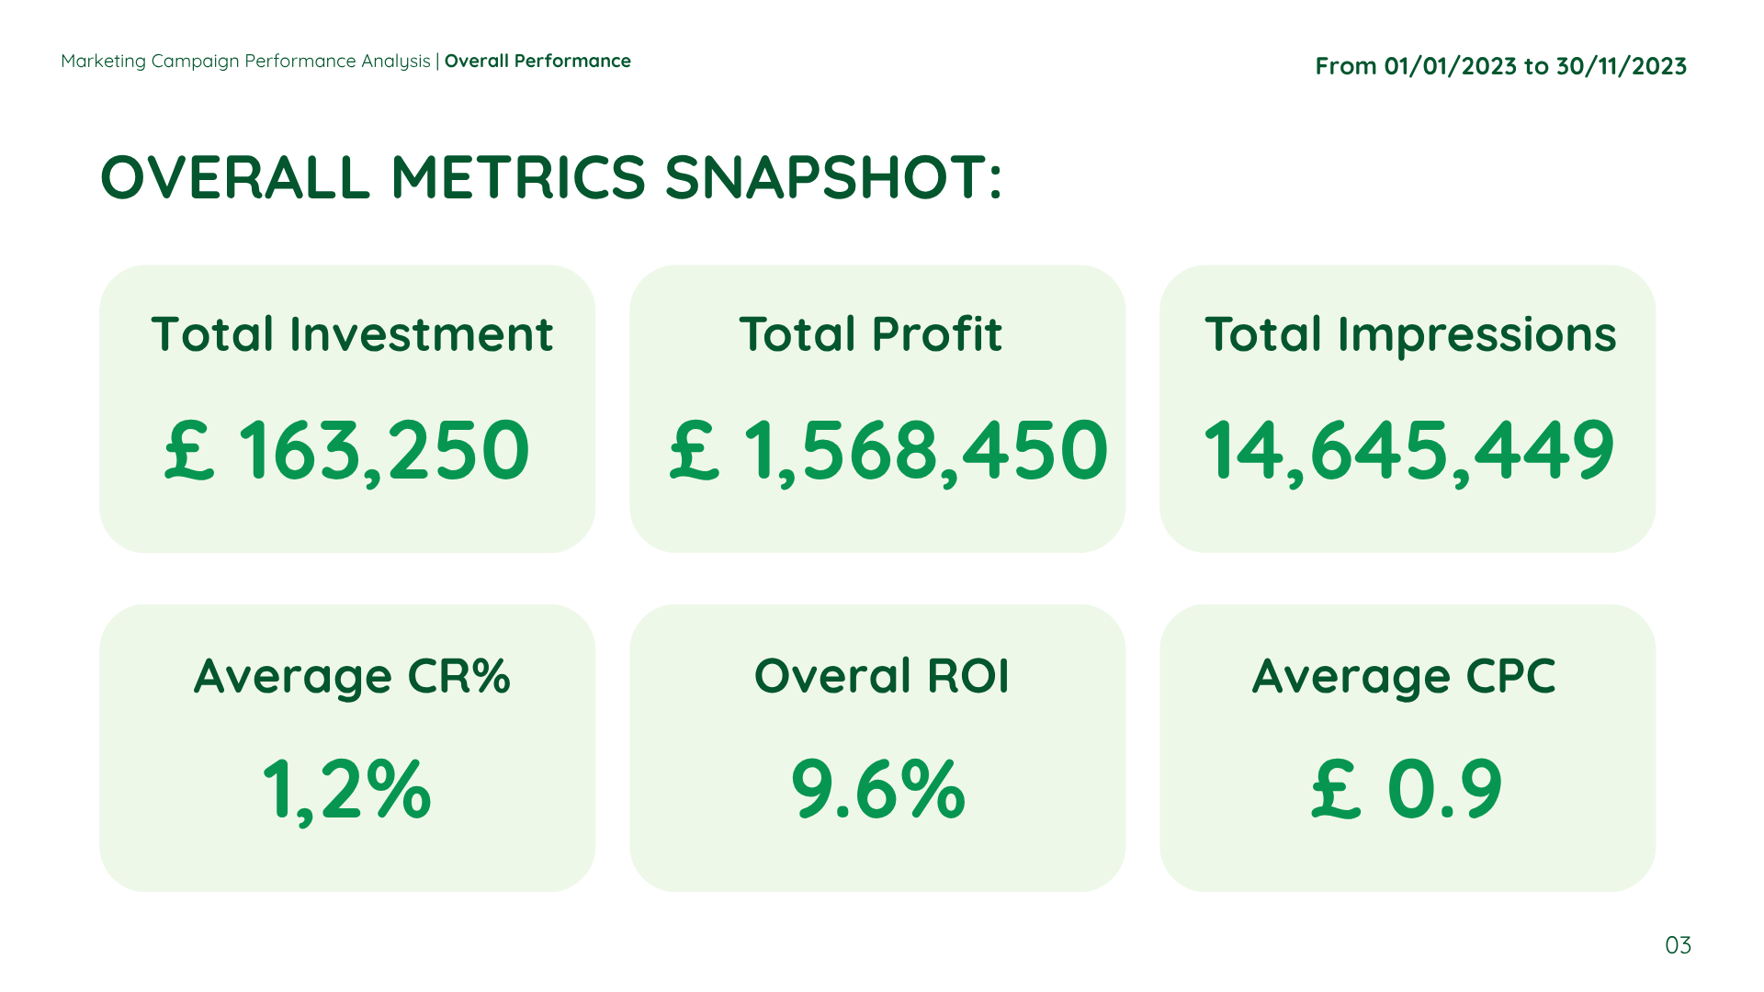Click the slide page number 03
This screenshot has width=1764, height=992.
tap(1678, 945)
